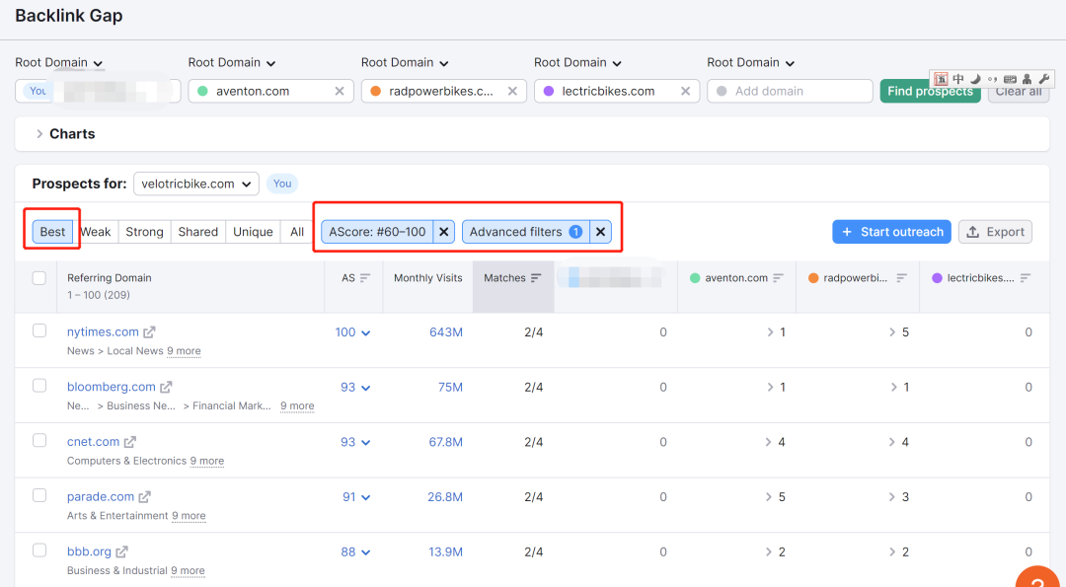Viewport: 1066px width, 587px height.
Task: Remove lectricbikes.com domain with X icon
Action: [685, 91]
